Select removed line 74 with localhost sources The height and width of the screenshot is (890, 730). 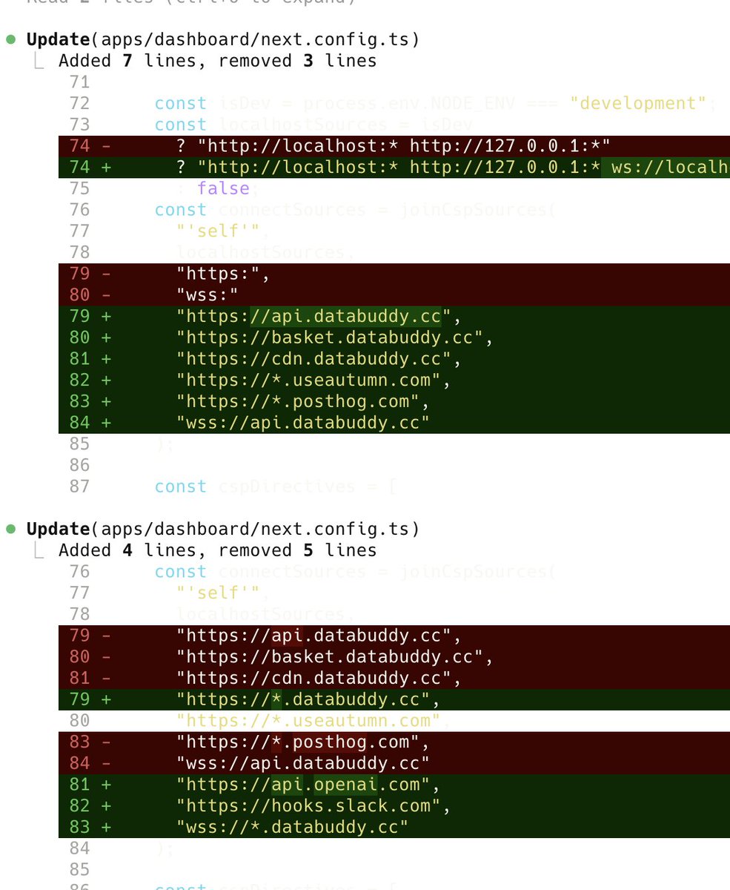(394, 146)
